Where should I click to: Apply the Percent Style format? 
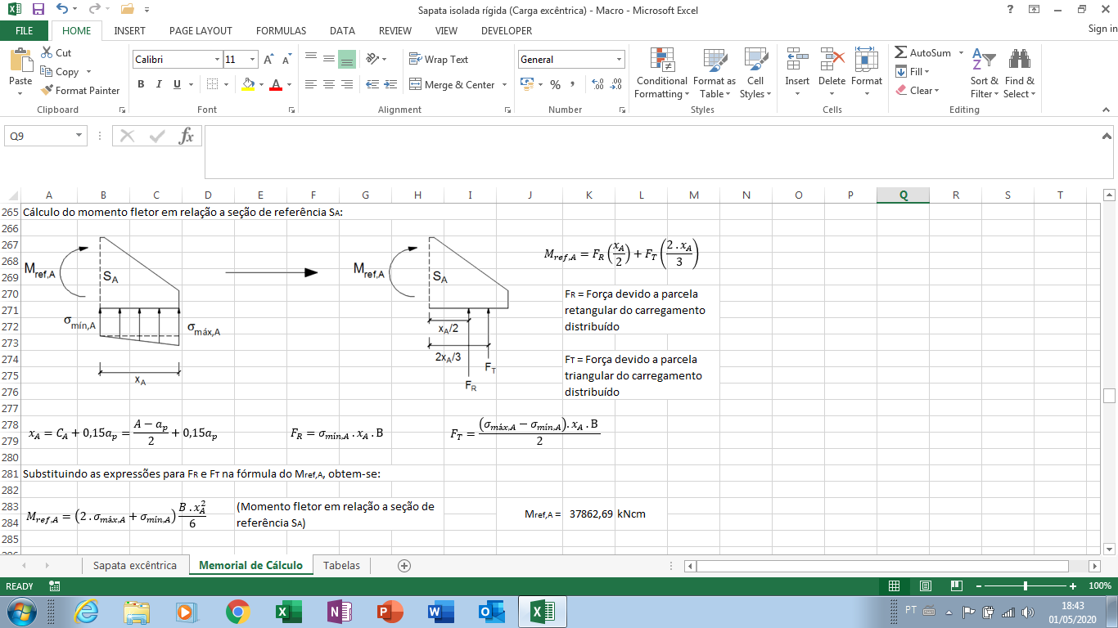[x=555, y=84]
